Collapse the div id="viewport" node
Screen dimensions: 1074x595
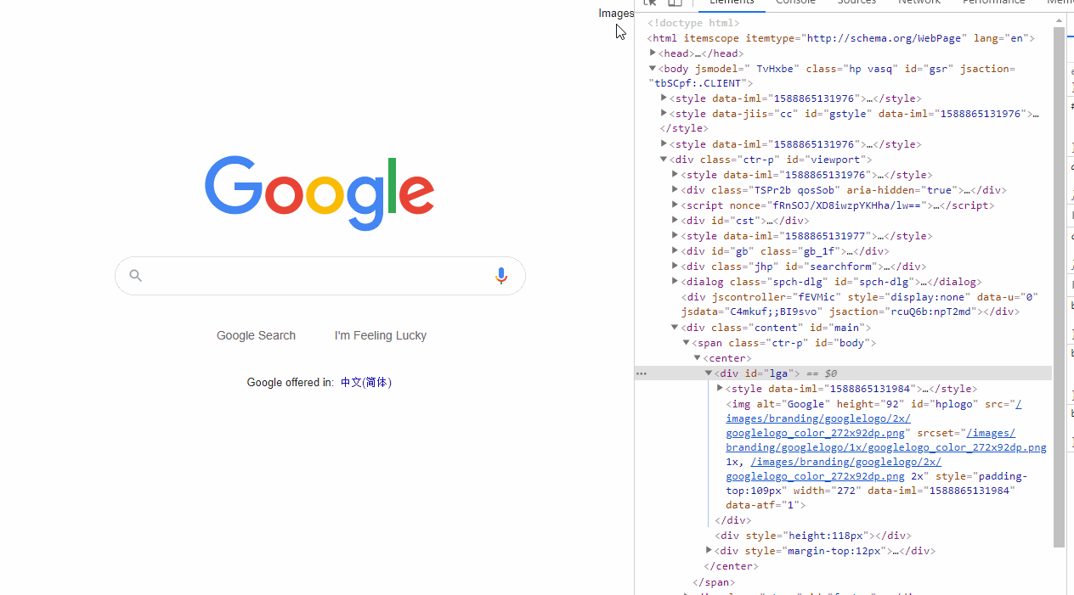click(x=664, y=159)
